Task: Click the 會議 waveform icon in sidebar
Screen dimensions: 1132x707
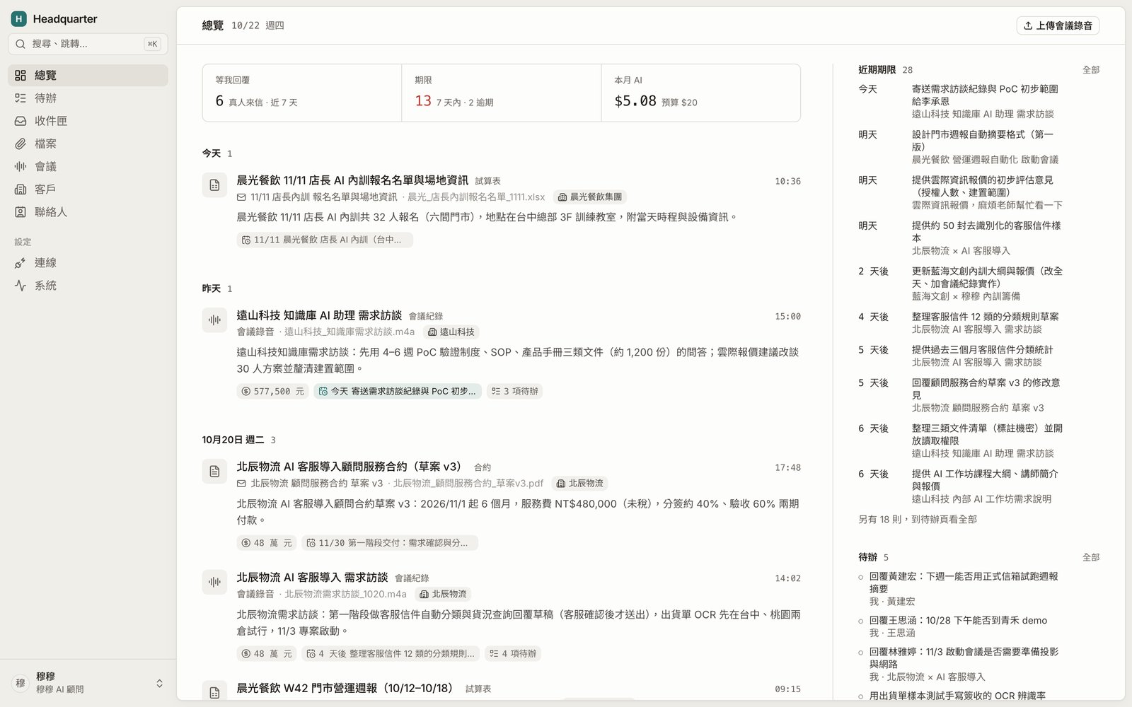Action: click(x=21, y=166)
